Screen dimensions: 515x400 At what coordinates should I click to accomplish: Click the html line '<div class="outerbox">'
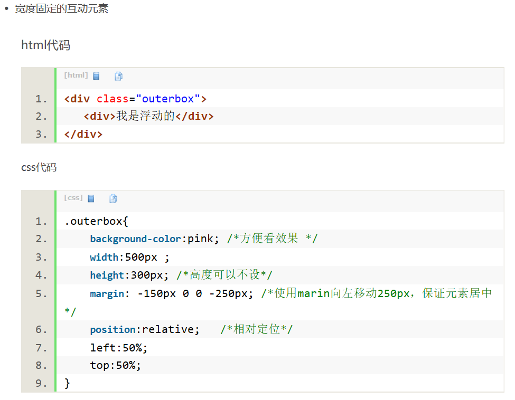tap(135, 99)
